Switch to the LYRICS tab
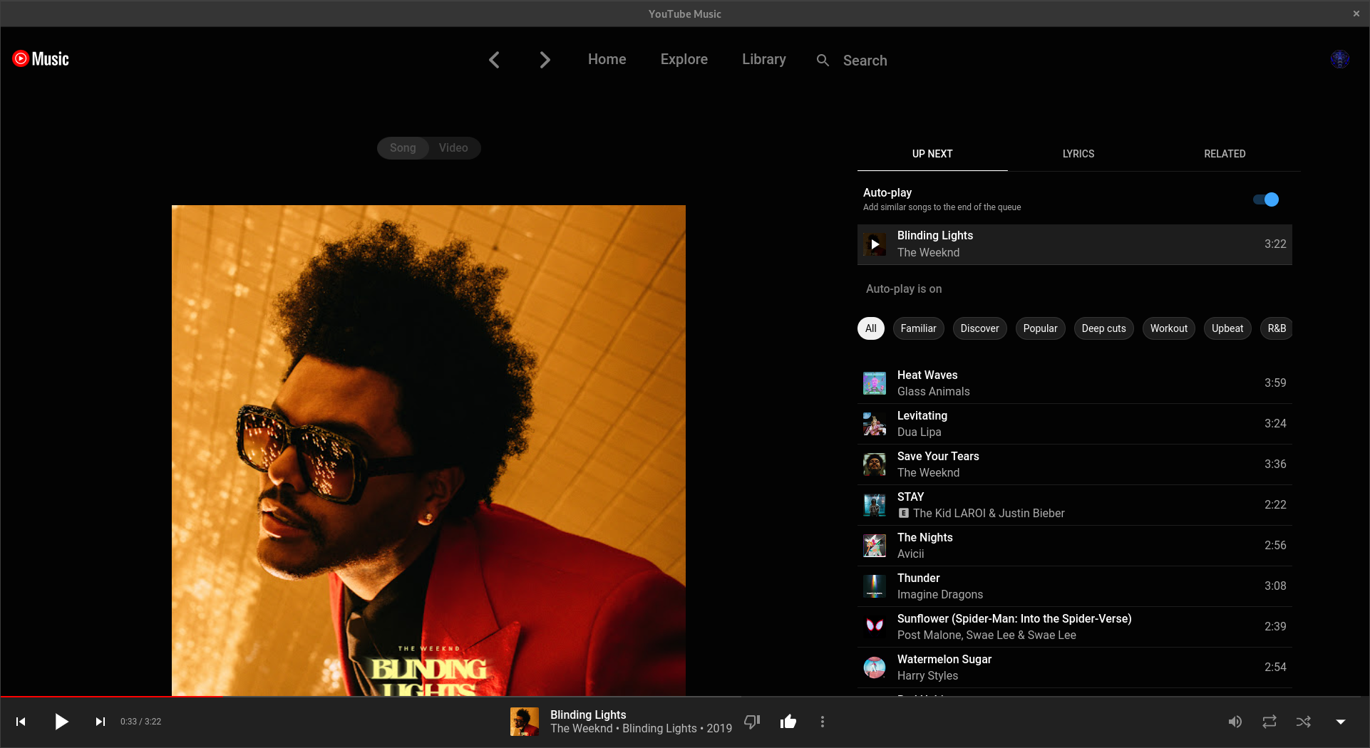Image resolution: width=1370 pixels, height=748 pixels. click(x=1078, y=153)
